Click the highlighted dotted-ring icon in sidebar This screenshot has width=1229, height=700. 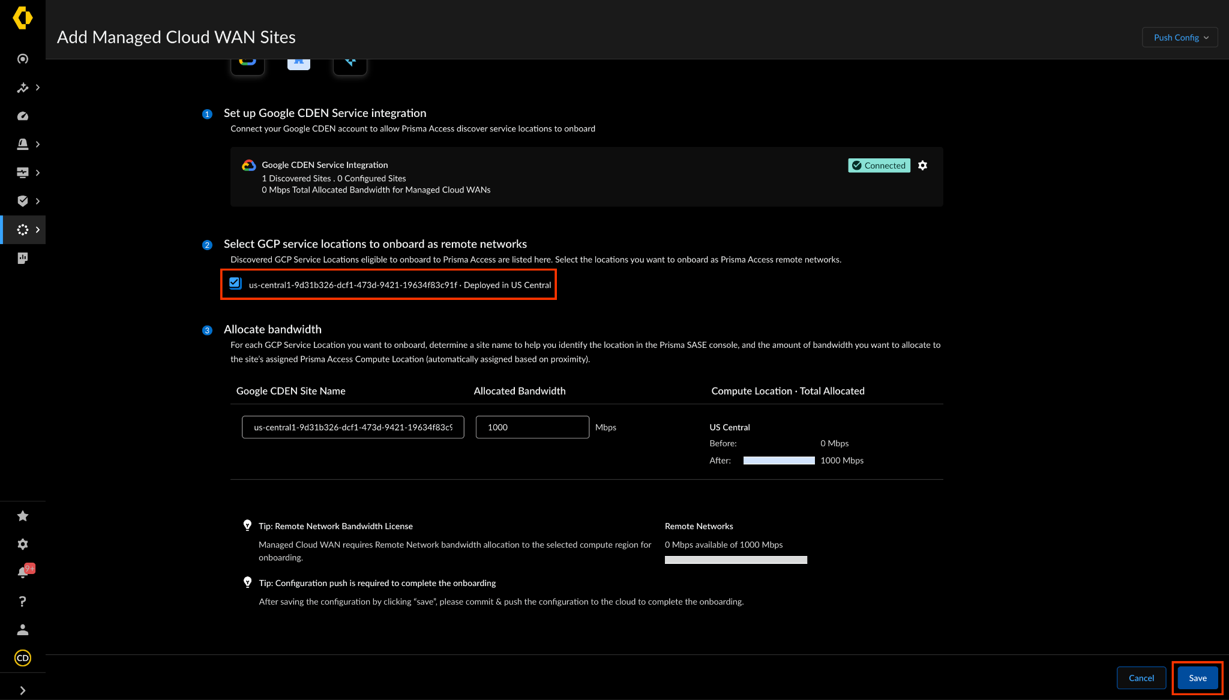(23, 230)
